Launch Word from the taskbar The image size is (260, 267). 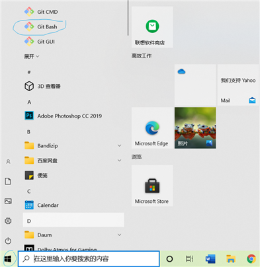(210, 259)
